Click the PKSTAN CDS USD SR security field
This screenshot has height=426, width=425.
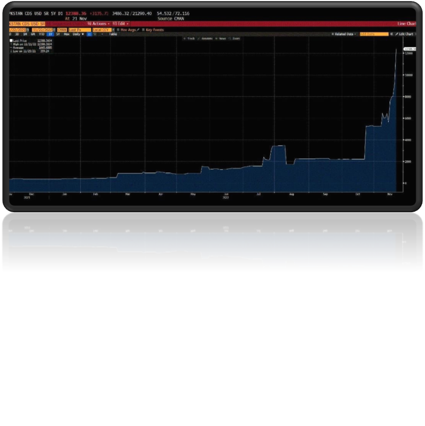27,24
